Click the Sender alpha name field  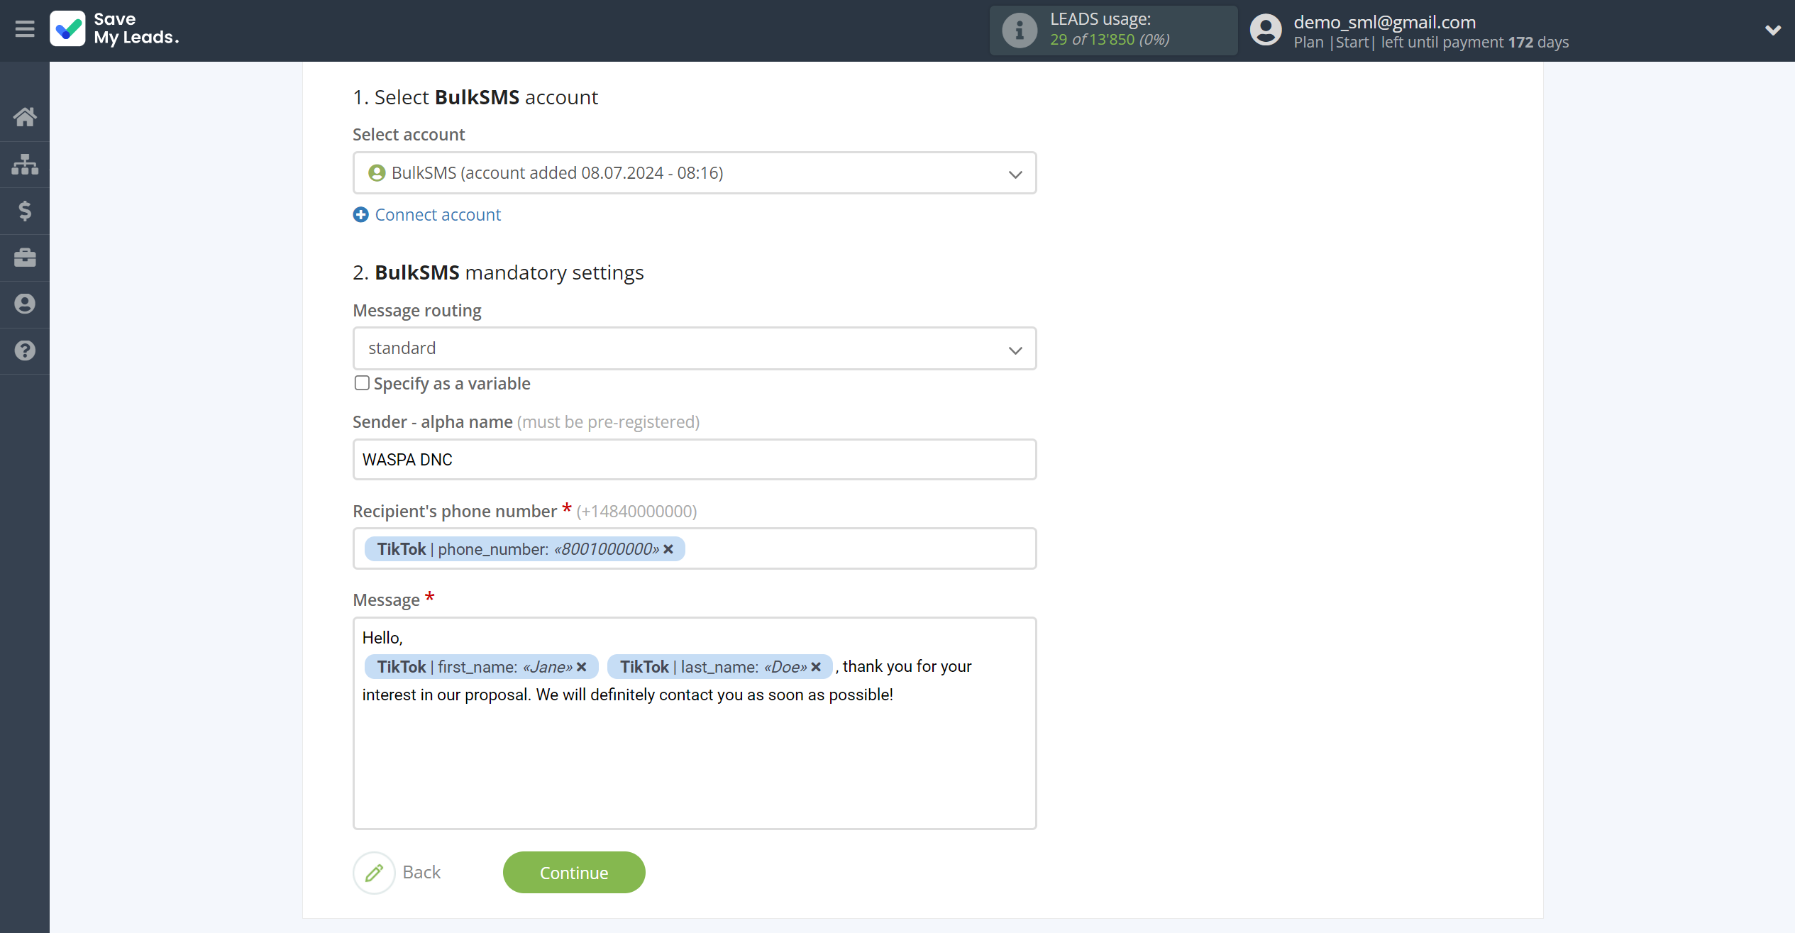point(695,460)
